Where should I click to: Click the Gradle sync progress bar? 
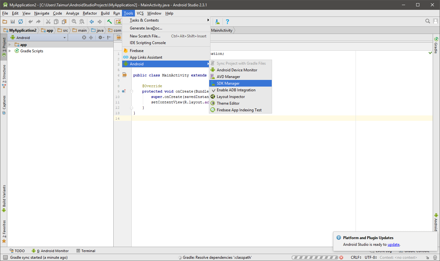[315, 258]
